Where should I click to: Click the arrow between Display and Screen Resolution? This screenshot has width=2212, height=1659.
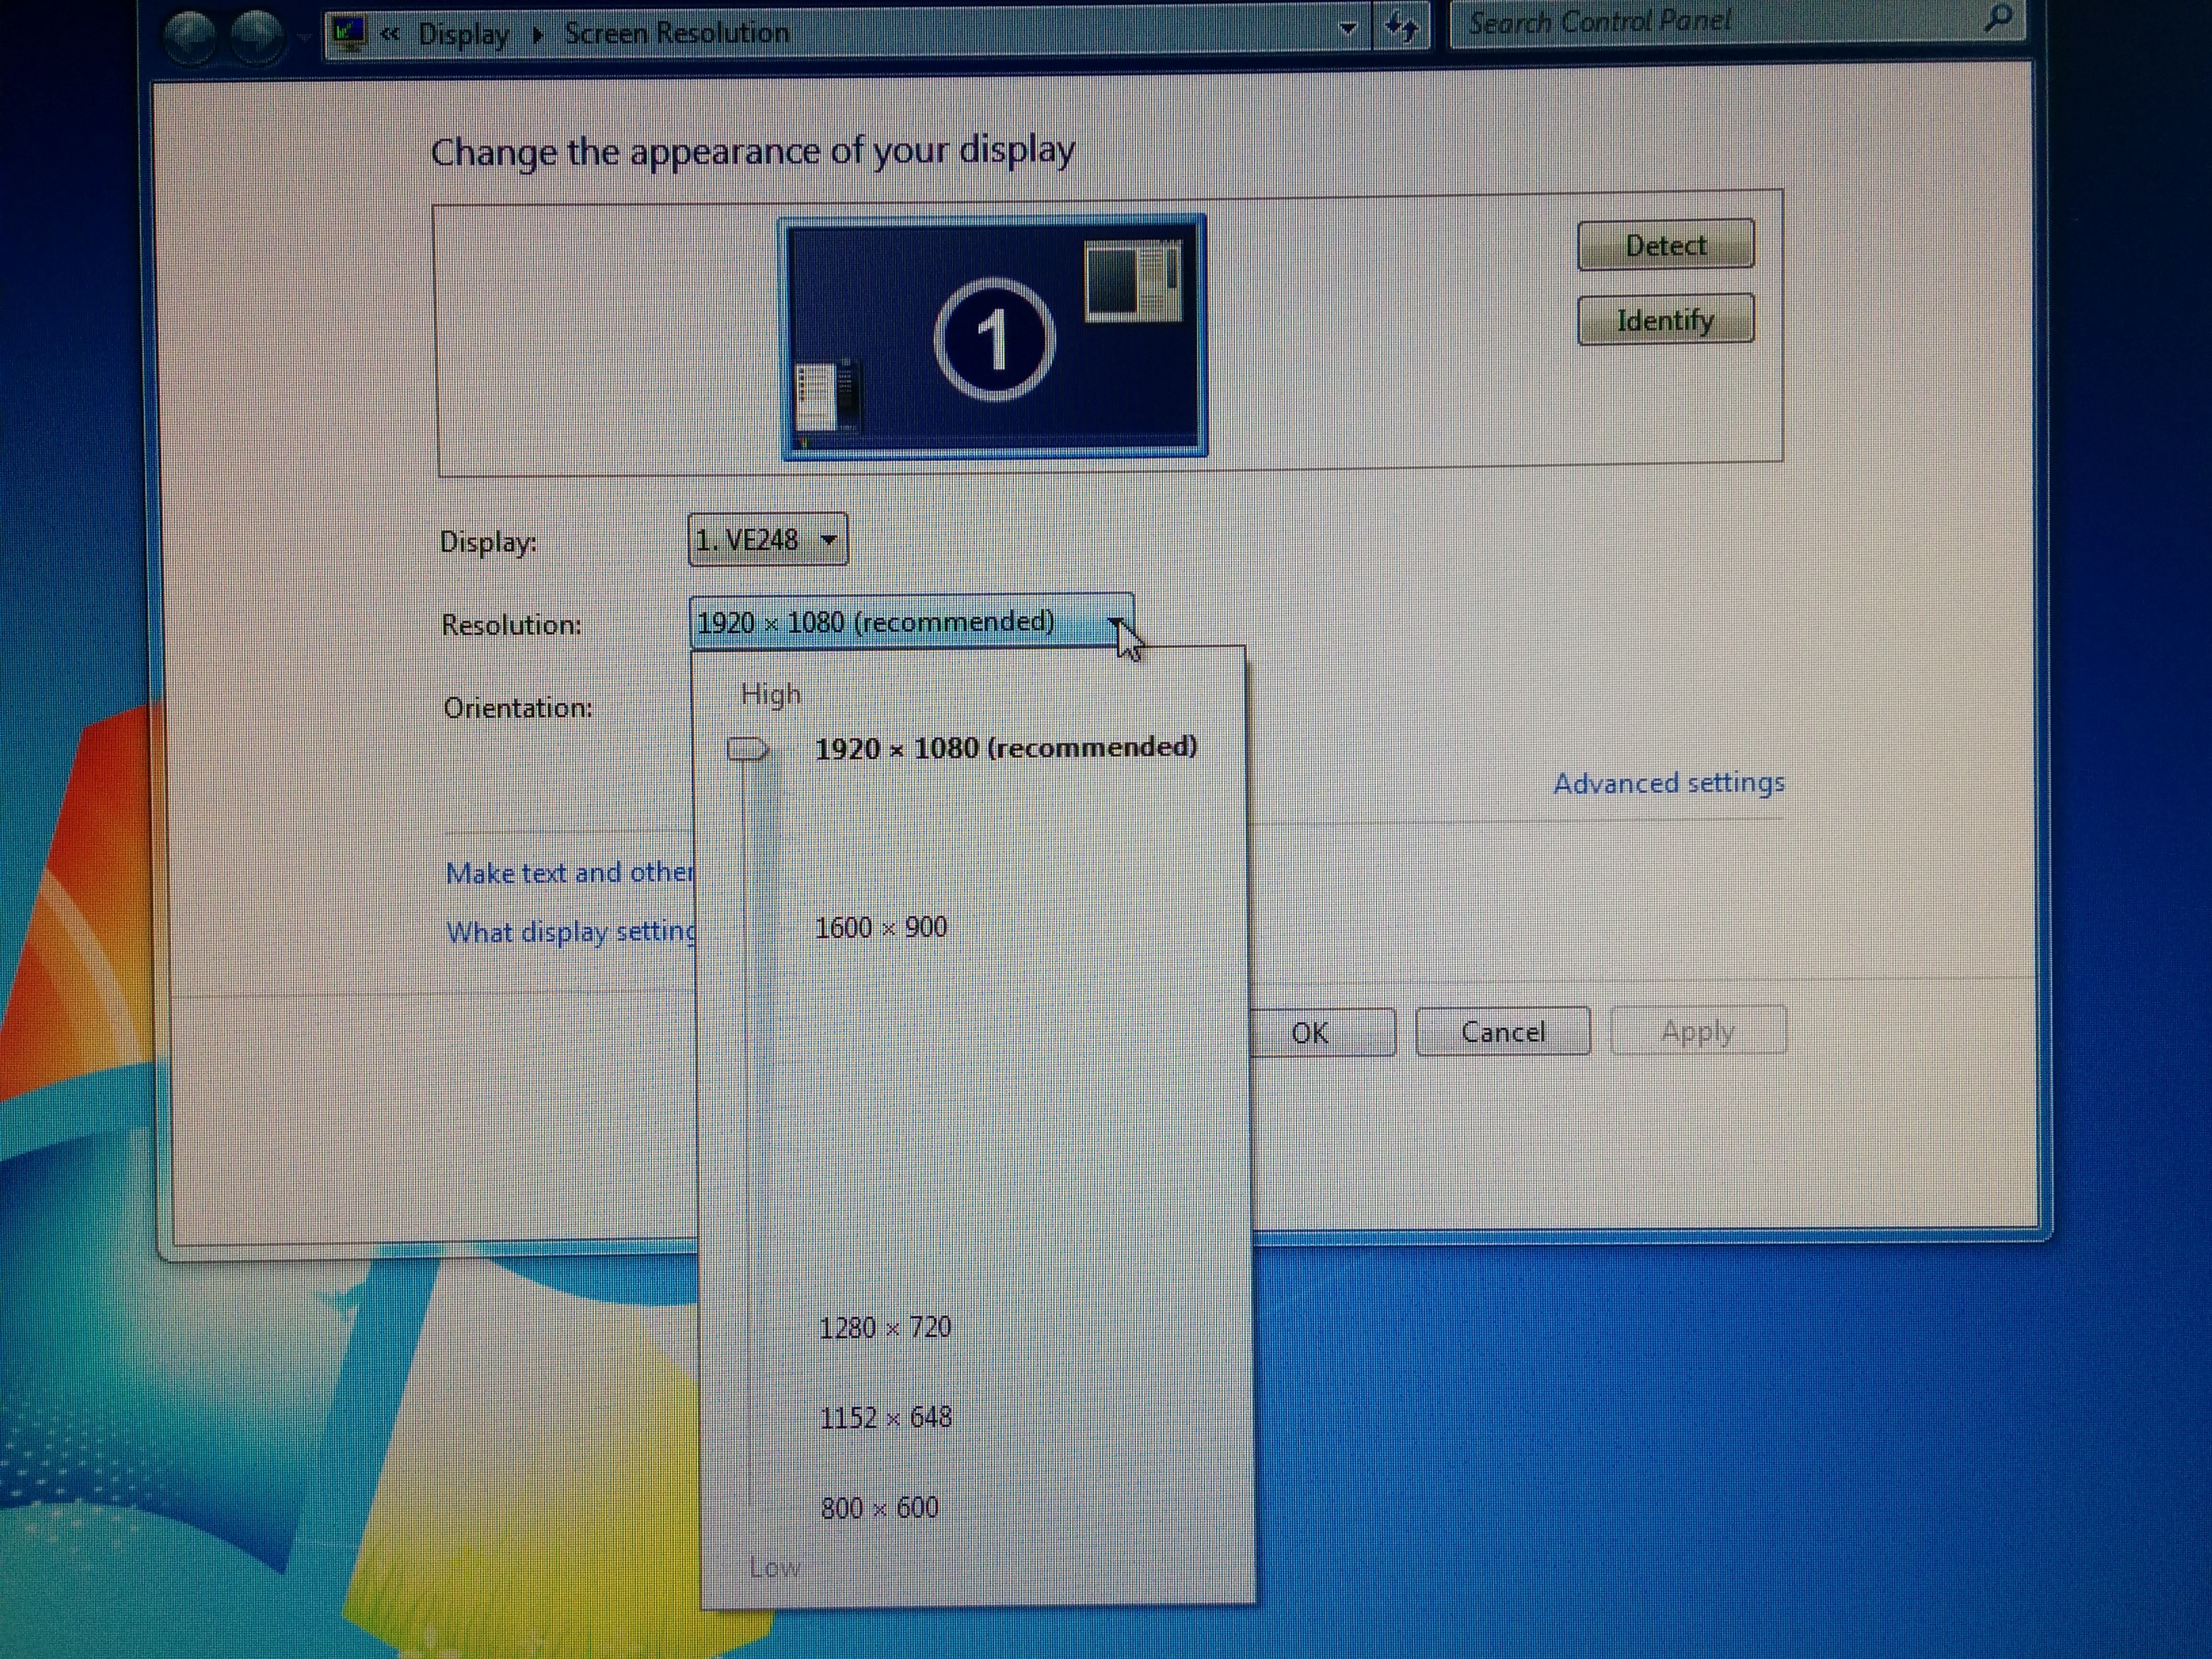click(538, 35)
